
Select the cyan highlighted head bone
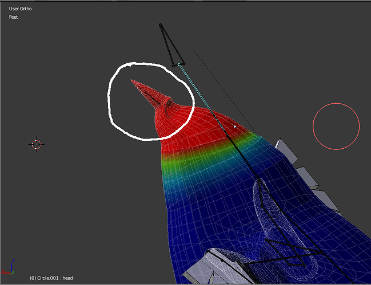[203, 100]
